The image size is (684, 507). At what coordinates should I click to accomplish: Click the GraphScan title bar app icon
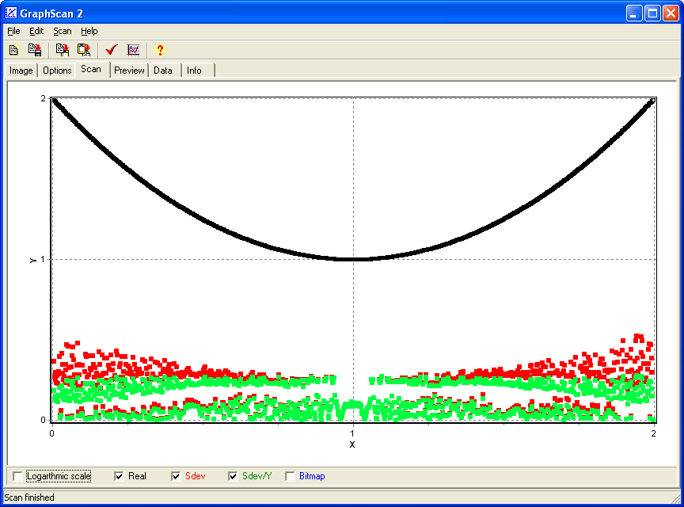tap(11, 13)
